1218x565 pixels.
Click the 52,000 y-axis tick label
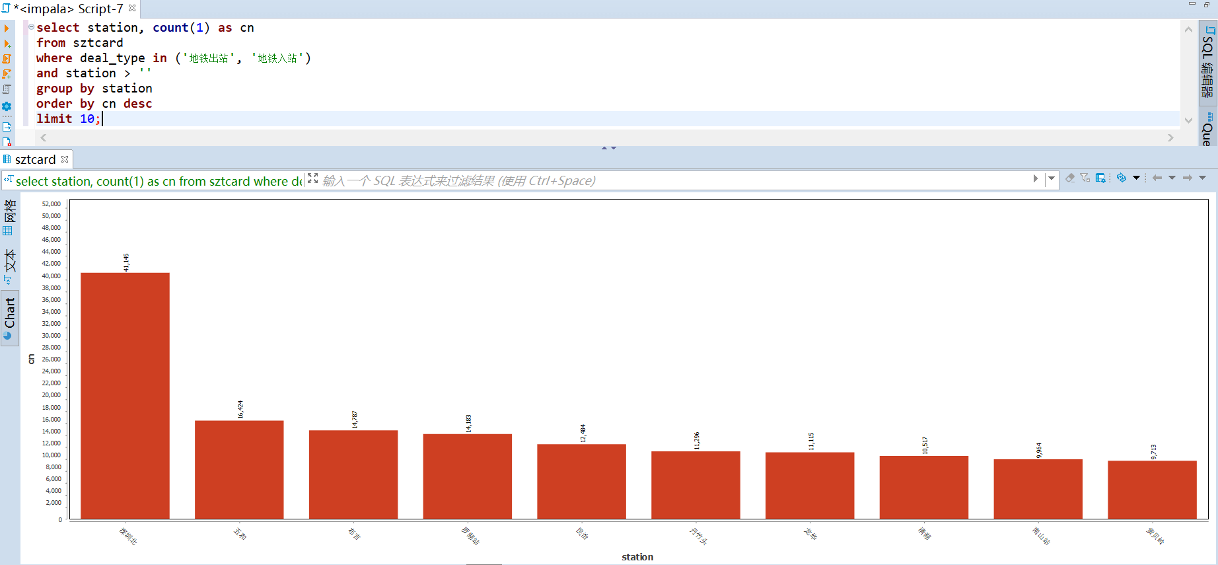click(x=51, y=204)
